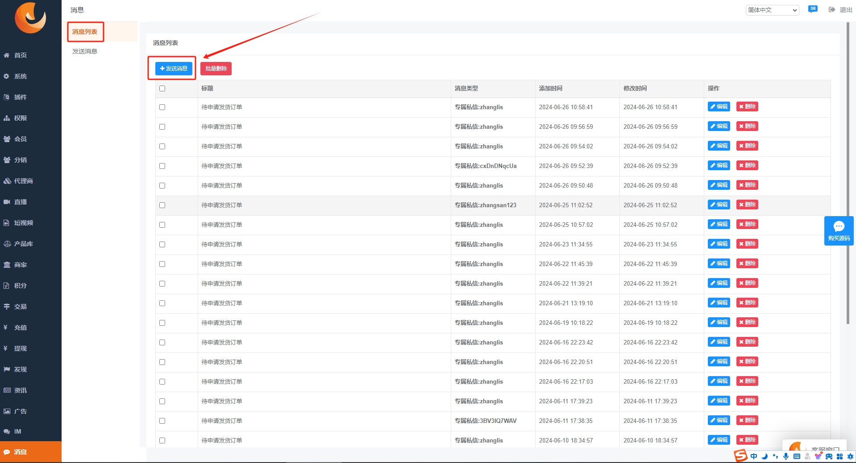This screenshot has height=463, width=856.
Task: Toggle Sogou 中 Chinese input mode
Action: [754, 456]
